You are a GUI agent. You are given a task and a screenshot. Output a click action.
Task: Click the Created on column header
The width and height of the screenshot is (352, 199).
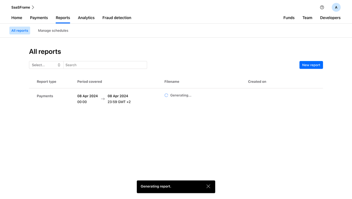257,82
